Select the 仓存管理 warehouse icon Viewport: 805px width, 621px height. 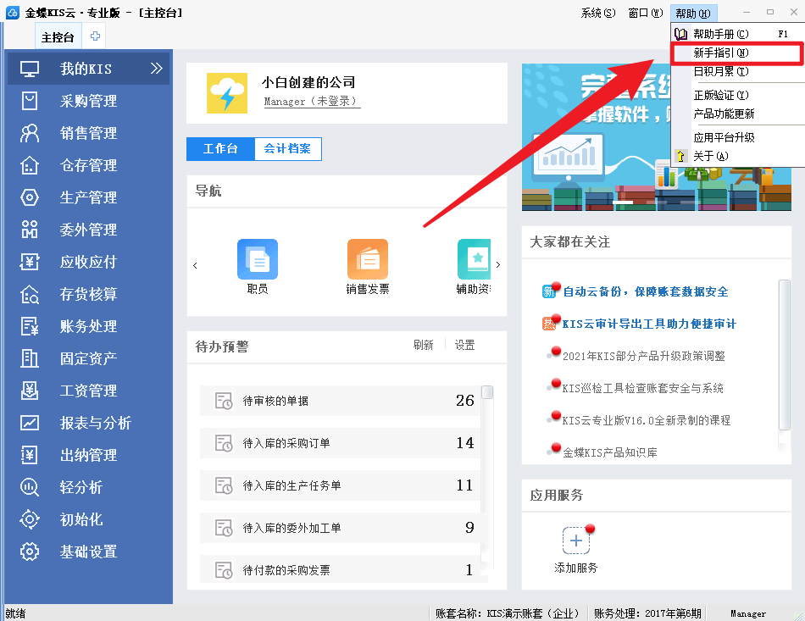[30, 165]
